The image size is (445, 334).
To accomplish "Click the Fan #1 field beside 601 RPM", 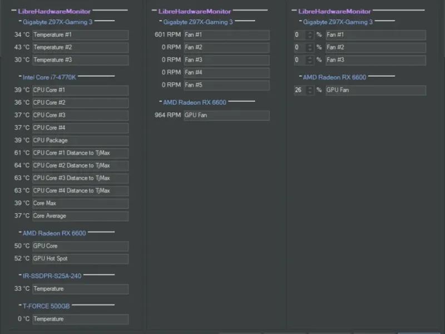I will click(226, 35).
